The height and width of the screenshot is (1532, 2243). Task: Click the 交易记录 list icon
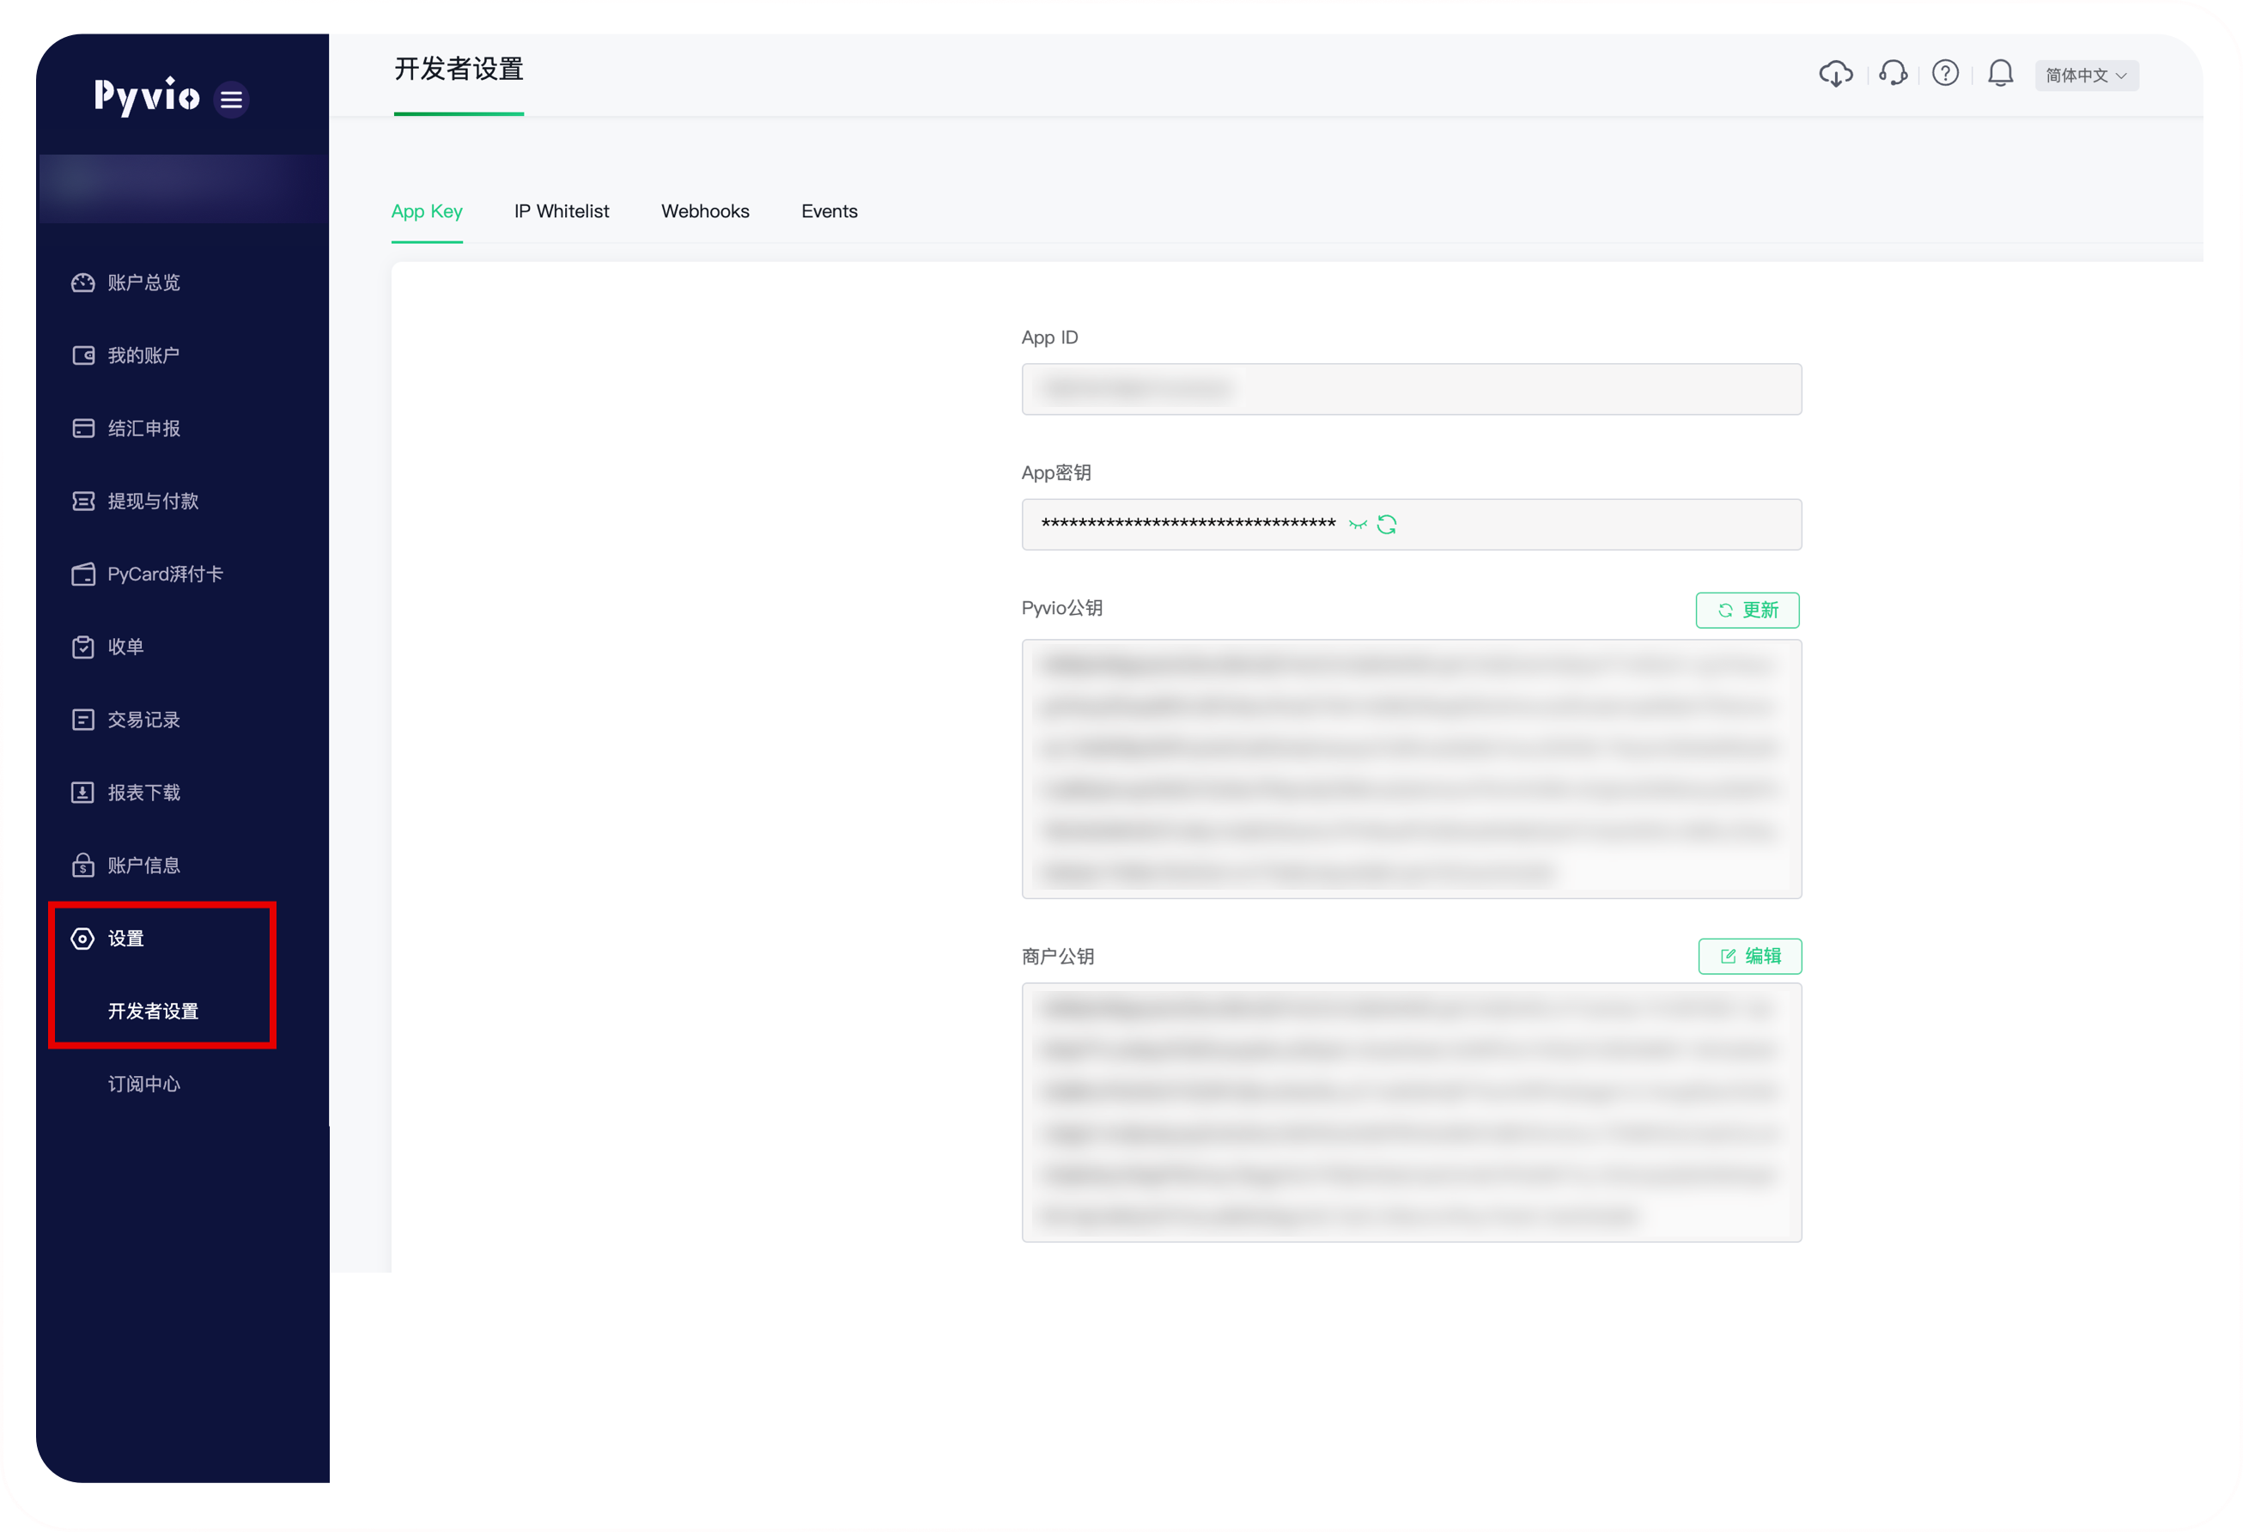tap(83, 720)
